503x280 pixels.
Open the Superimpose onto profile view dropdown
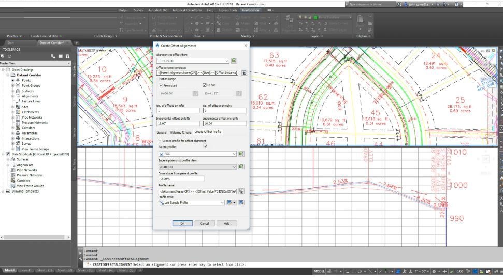(x=234, y=167)
